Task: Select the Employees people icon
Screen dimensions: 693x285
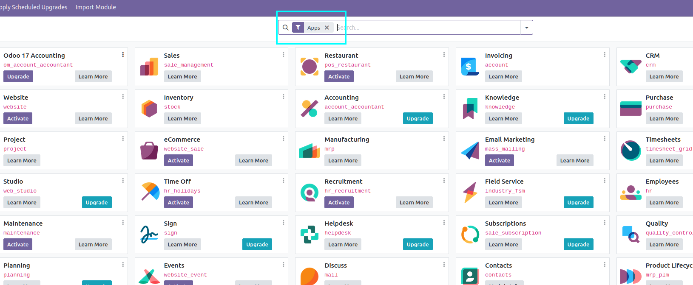Action: (x=631, y=193)
